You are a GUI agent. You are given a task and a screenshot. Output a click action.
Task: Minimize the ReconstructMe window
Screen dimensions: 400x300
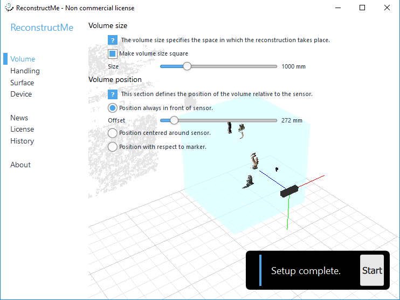pyautogui.click(x=338, y=8)
